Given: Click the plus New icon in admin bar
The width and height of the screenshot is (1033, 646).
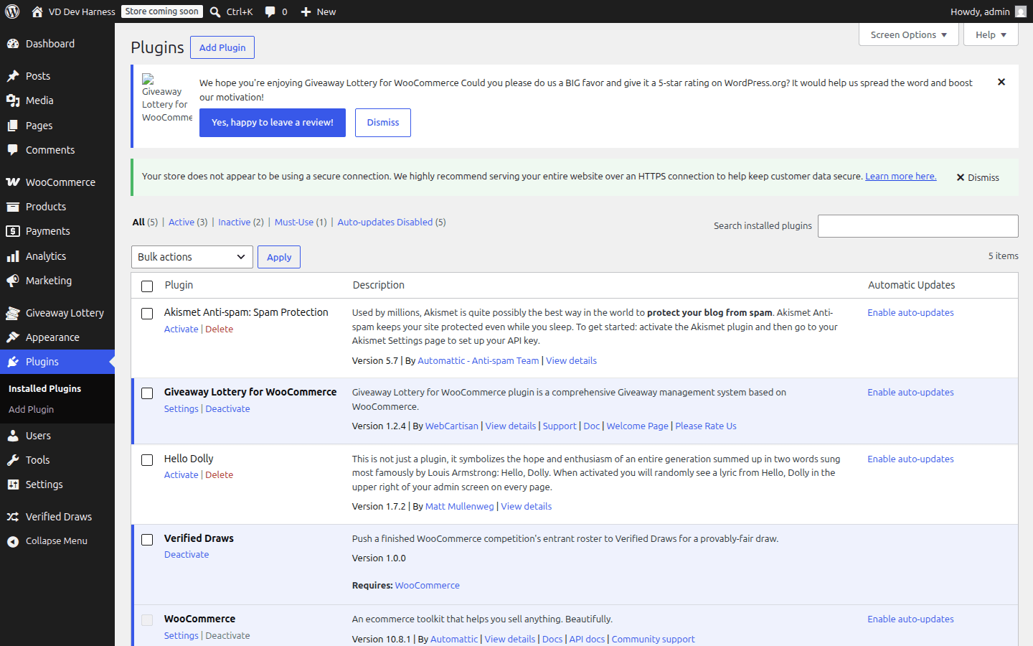Looking at the screenshot, I should click(306, 11).
